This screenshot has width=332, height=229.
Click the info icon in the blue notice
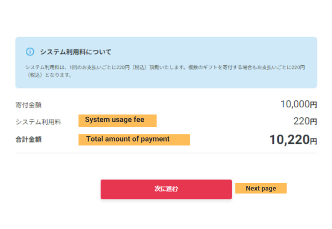pyautogui.click(x=30, y=52)
